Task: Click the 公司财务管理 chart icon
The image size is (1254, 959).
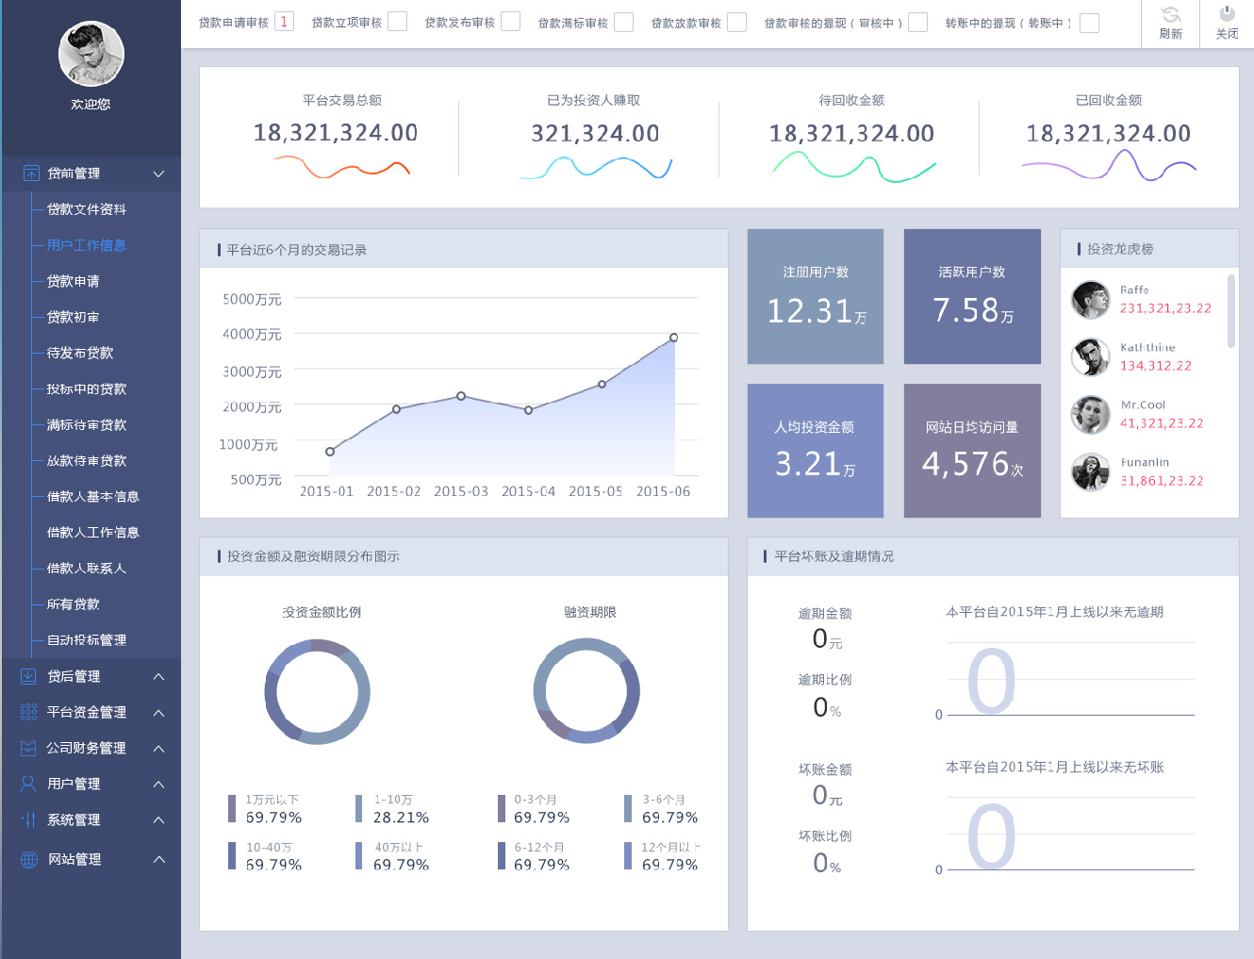Action: tap(28, 748)
